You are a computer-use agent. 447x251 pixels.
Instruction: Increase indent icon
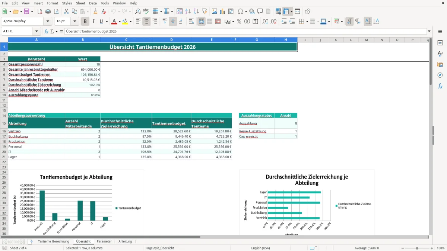pyautogui.click(x=284, y=22)
